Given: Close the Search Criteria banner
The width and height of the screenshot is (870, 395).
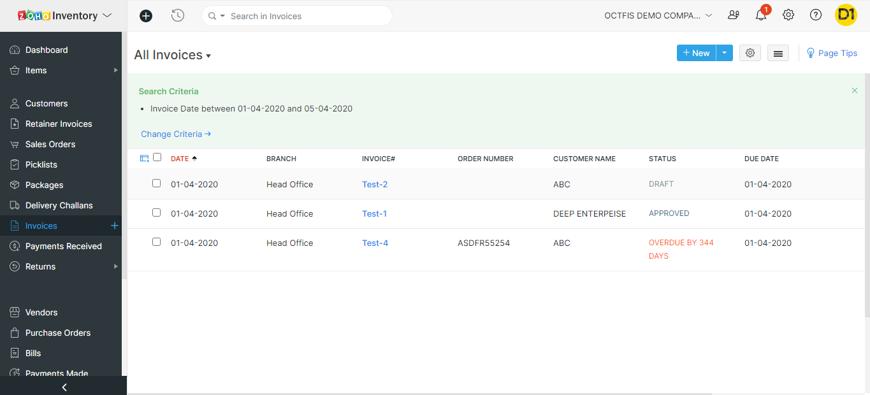Looking at the screenshot, I should pos(855,90).
